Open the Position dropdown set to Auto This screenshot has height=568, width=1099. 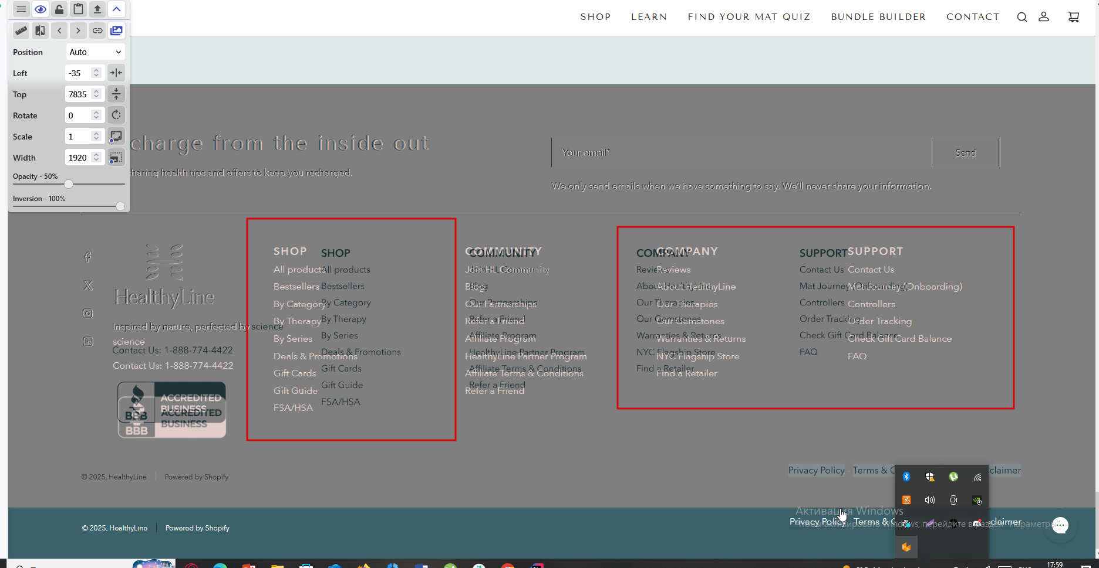(95, 52)
